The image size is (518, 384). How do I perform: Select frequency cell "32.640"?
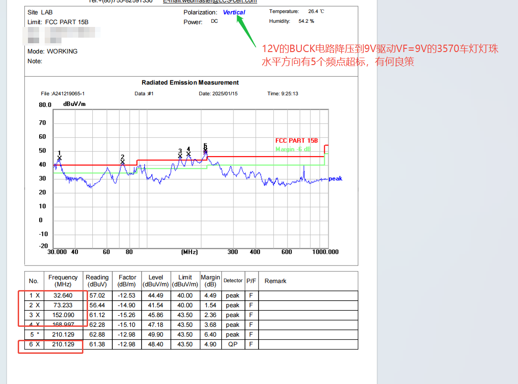click(63, 296)
